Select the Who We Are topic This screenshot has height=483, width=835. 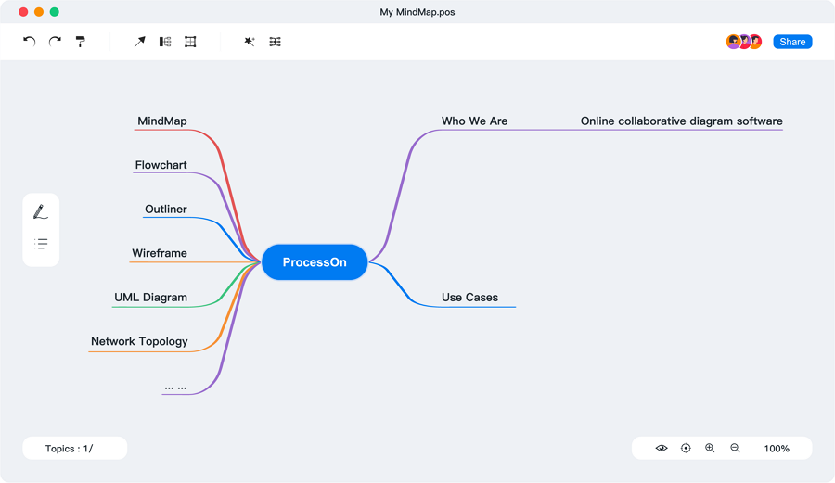click(x=474, y=121)
